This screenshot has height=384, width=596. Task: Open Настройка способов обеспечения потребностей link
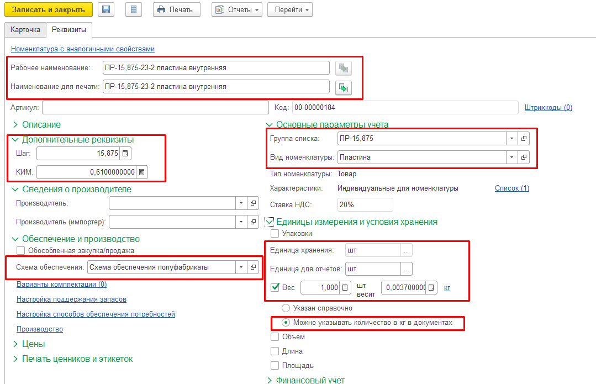tap(96, 314)
